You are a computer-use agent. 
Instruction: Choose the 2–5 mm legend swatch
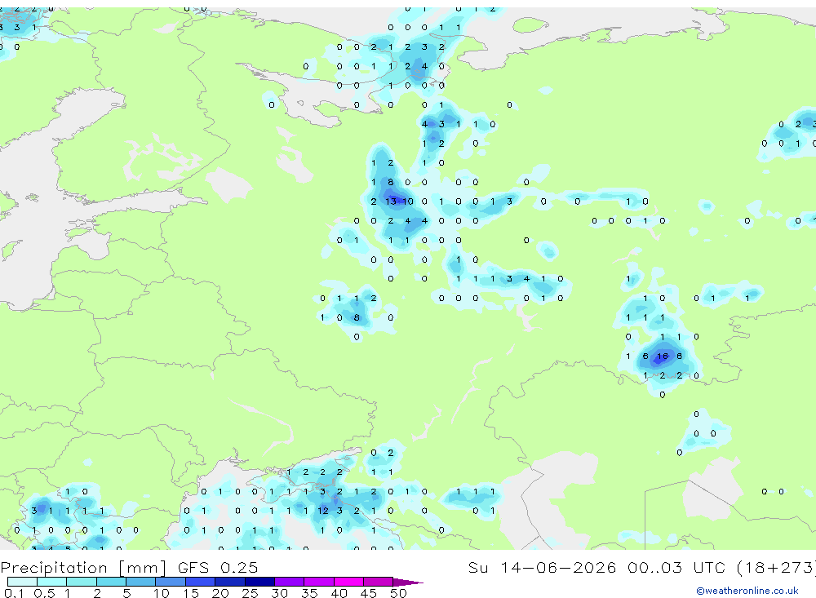[111, 582]
